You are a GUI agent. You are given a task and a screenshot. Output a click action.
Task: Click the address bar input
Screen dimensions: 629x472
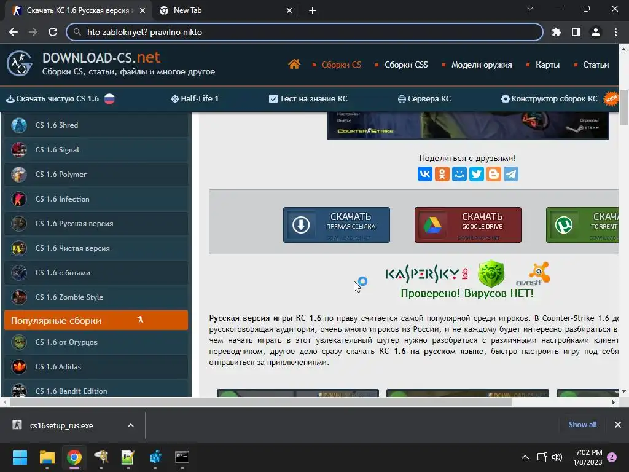[305, 32]
